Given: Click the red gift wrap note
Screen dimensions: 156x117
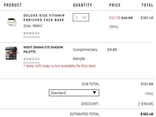Looking at the screenshot, I should tap(60, 66).
